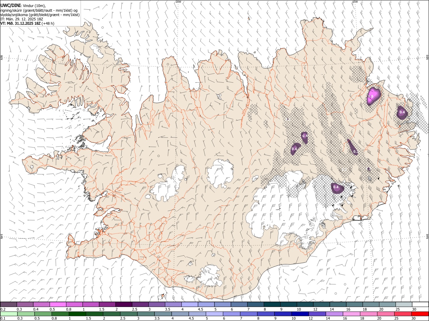Click the line starting 'rigning/skúrir'

(39, 10)
